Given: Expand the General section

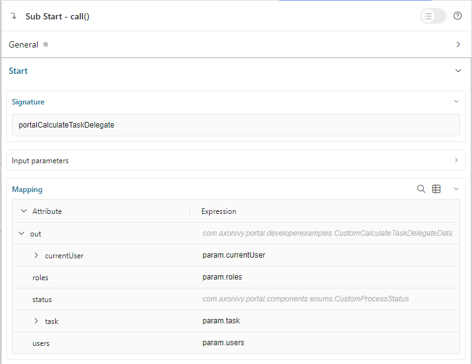Looking at the screenshot, I should click(458, 45).
